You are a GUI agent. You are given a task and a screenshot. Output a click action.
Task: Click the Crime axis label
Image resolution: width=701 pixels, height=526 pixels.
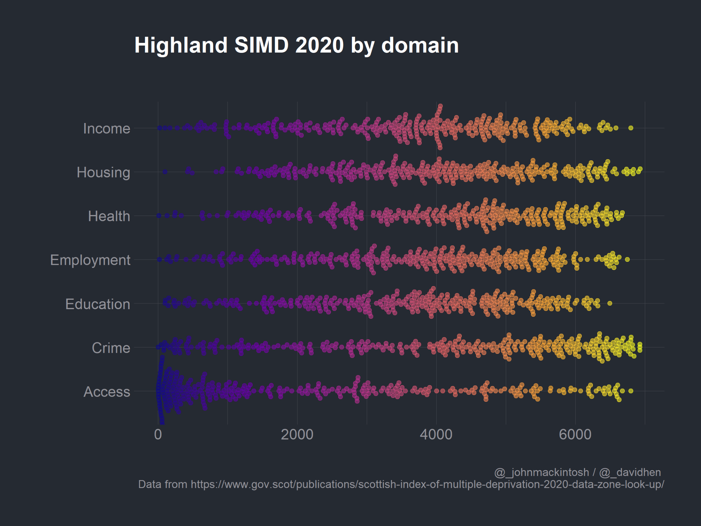click(x=111, y=348)
